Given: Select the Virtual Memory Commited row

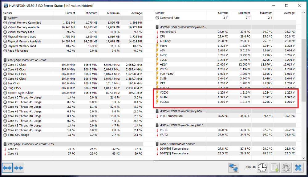Looking at the screenshot, I should [73, 22].
